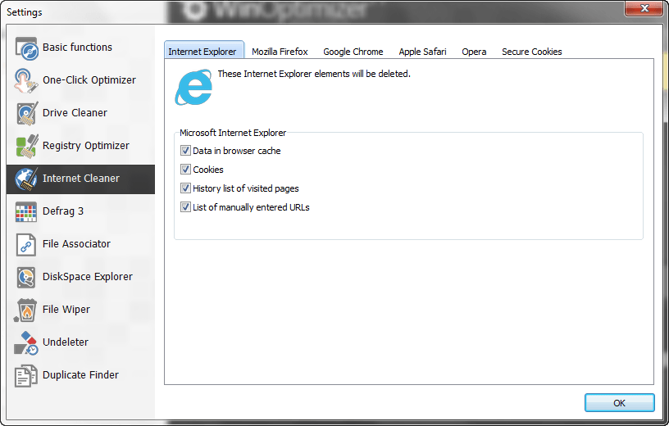Click the Internet Explorer logo
Screen dimensions: 669x426
tap(193, 88)
